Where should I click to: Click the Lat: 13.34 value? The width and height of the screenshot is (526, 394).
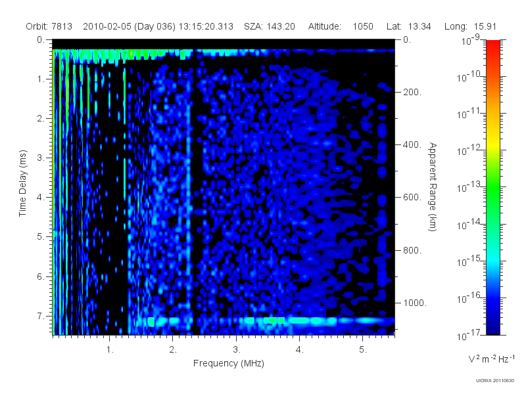[408, 26]
